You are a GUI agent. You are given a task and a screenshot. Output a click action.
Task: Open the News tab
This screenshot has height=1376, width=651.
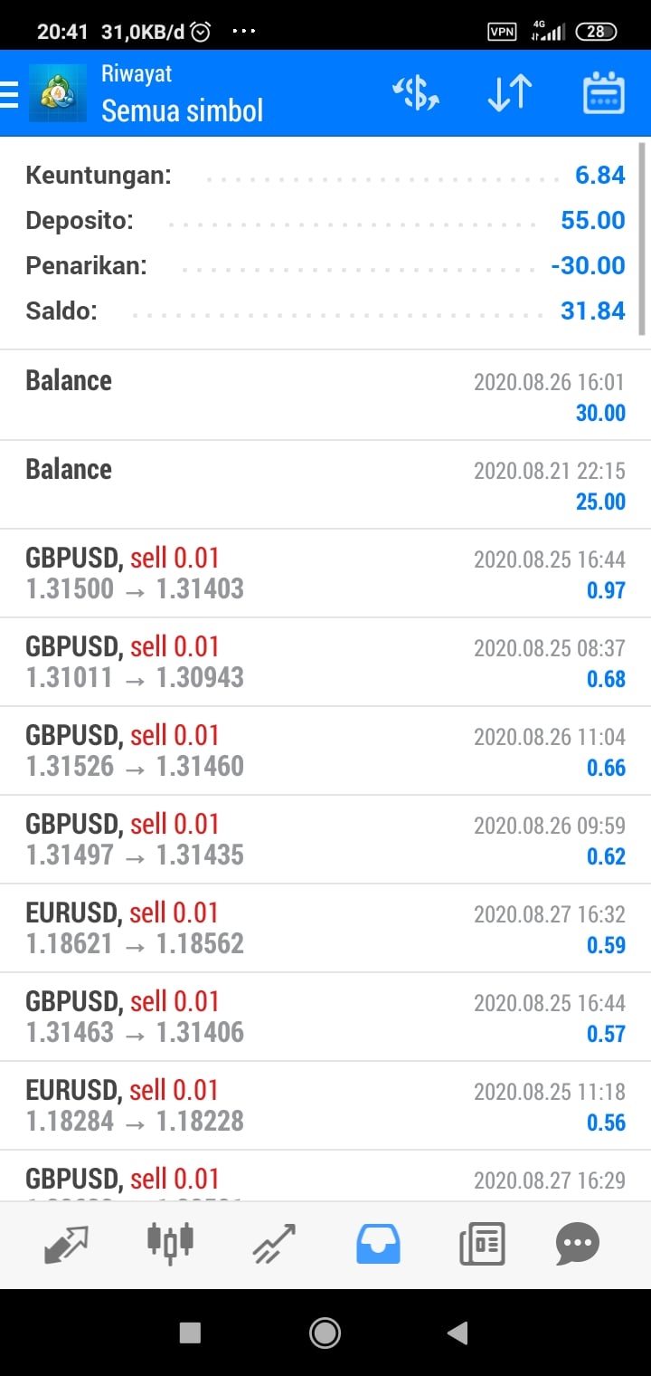(482, 1244)
